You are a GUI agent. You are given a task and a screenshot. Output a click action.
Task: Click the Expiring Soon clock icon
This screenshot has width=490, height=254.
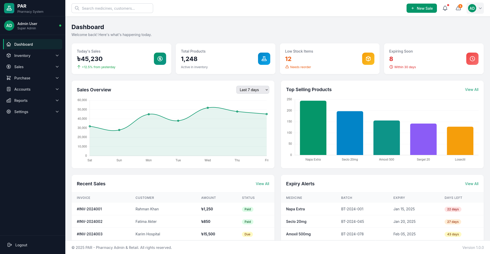point(472,59)
